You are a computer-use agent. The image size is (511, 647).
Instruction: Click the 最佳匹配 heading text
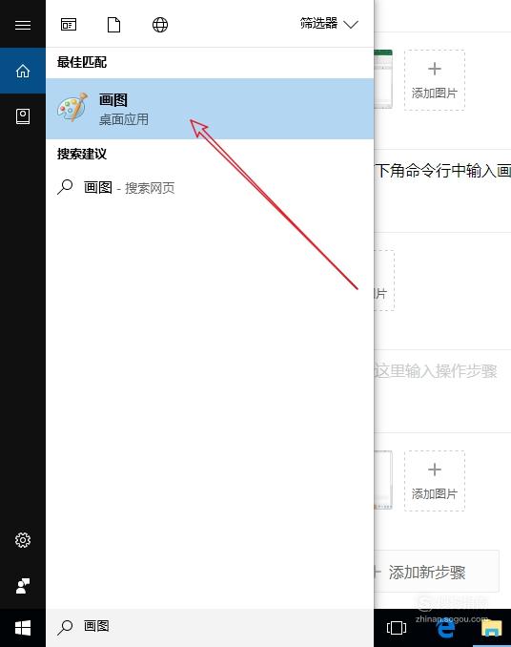[82, 62]
